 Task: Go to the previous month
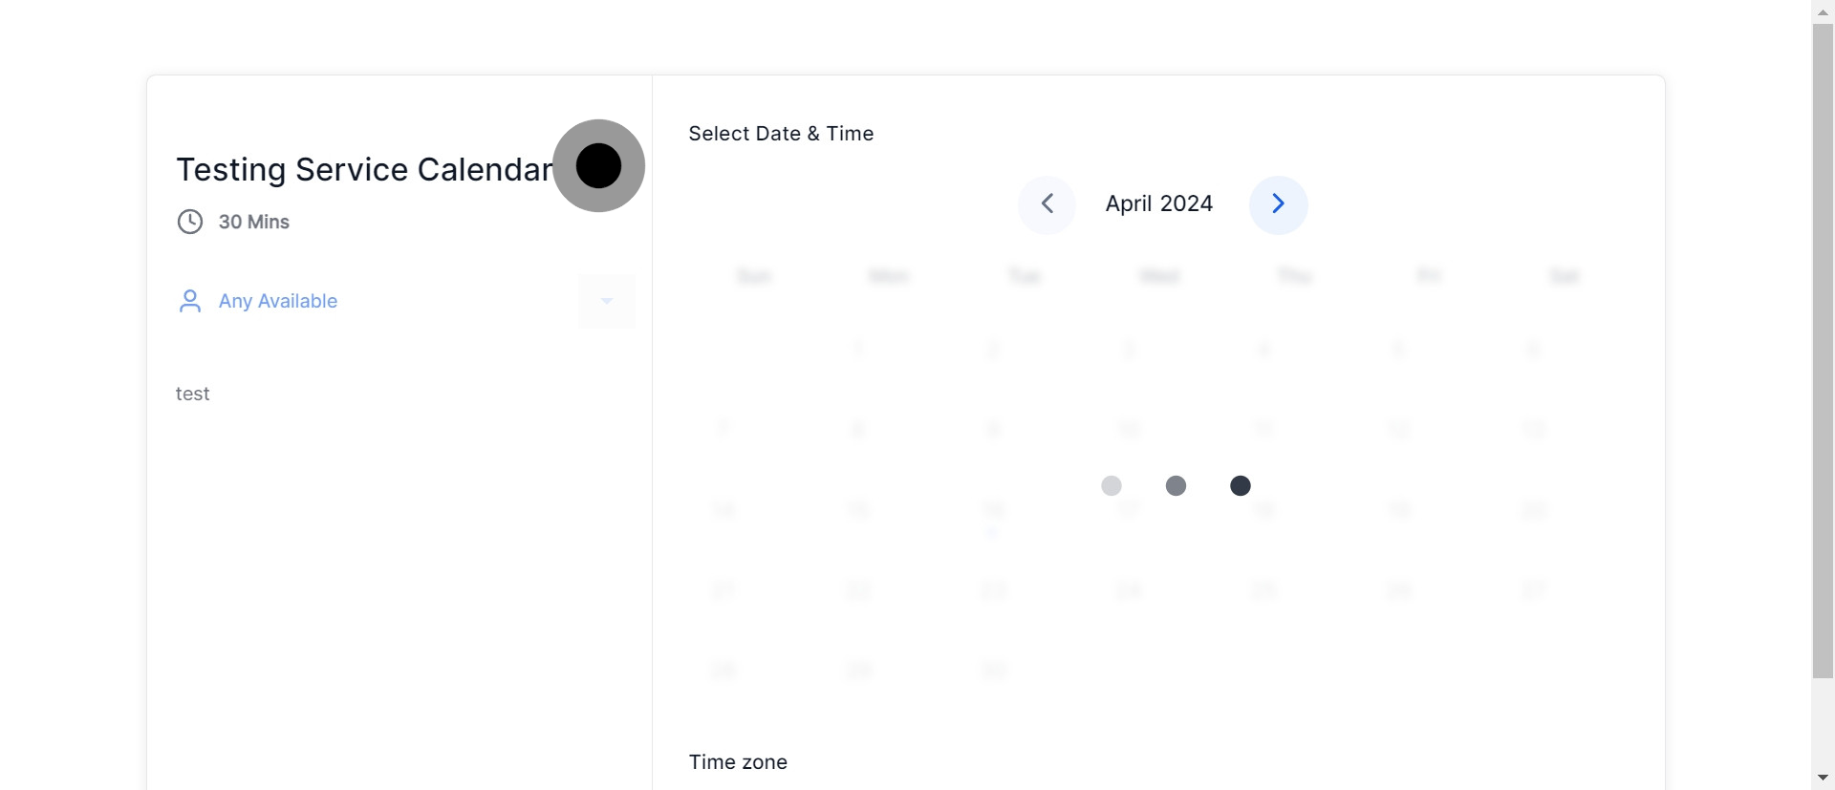point(1047,204)
